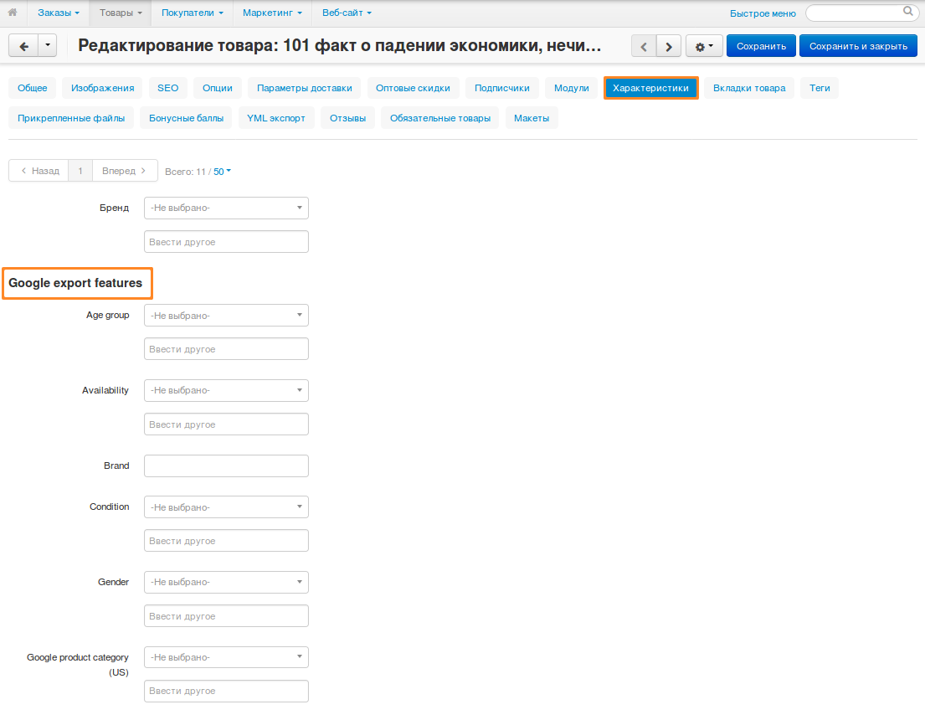Screen dimensions: 925x720
Task: Open the Availability dropdown
Action: coord(226,390)
